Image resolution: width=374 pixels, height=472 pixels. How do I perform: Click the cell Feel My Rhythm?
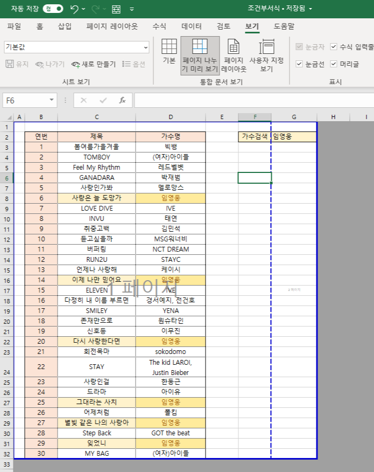pyautogui.click(x=96, y=168)
